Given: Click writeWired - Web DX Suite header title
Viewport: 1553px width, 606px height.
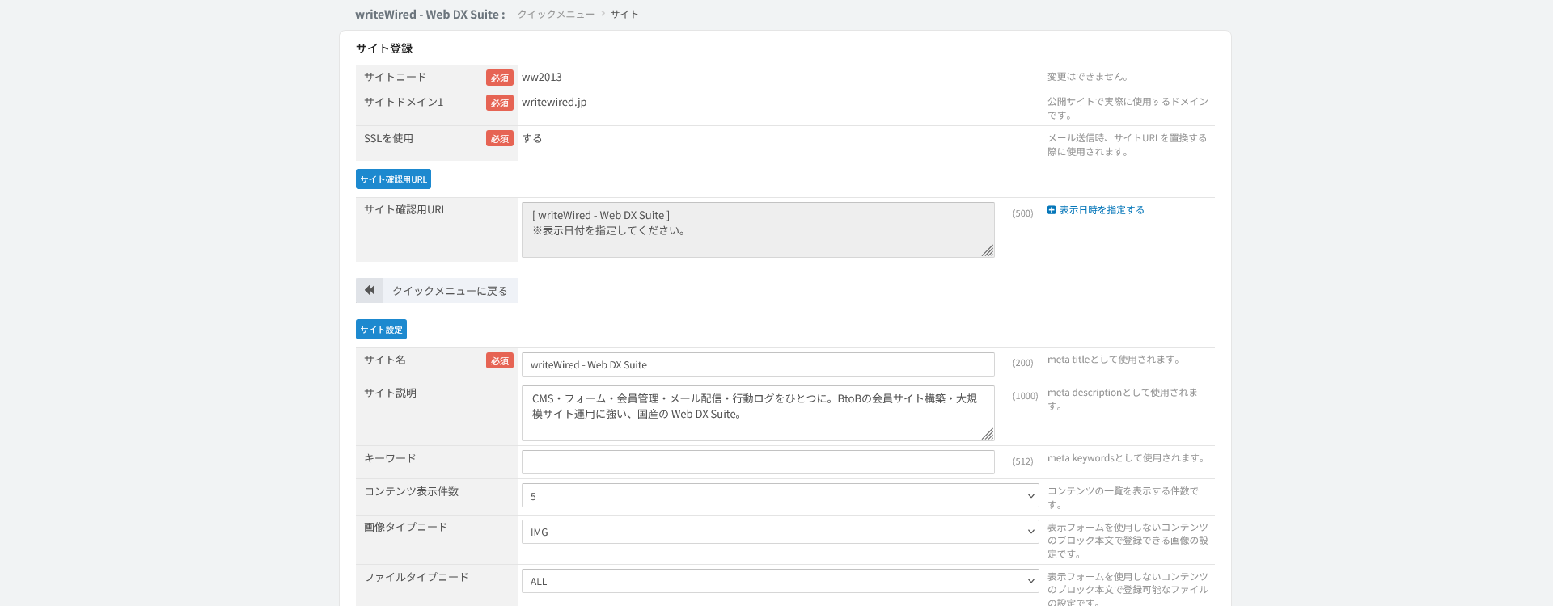Looking at the screenshot, I should pyautogui.click(x=430, y=15).
